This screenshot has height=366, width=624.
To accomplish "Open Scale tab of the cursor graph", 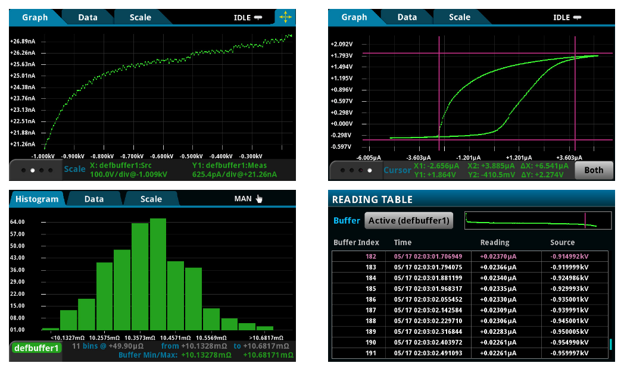I will point(460,17).
